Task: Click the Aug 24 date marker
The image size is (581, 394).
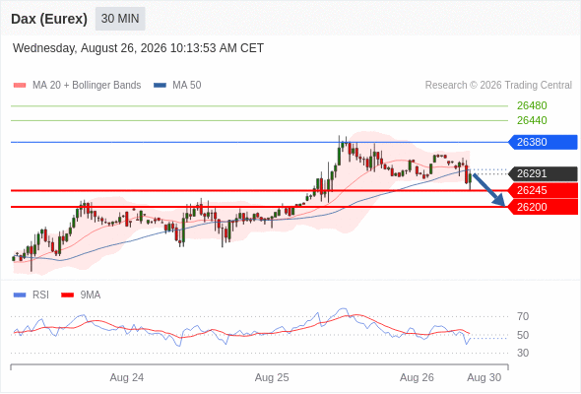Action: [x=127, y=377]
